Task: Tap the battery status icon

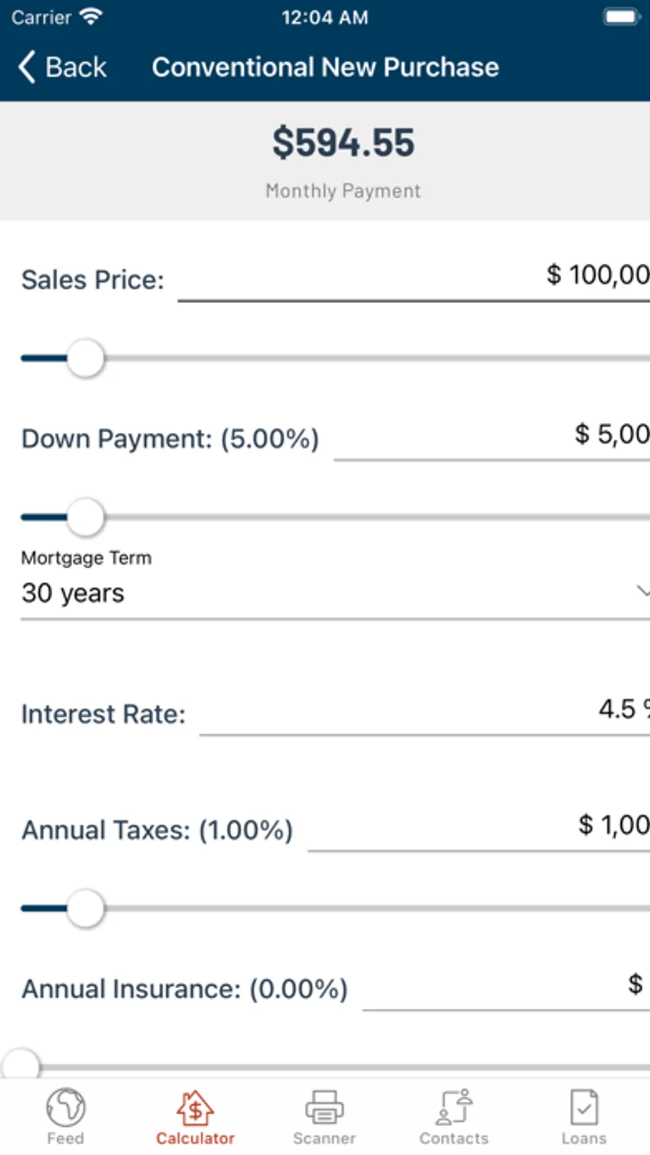Action: (x=621, y=17)
